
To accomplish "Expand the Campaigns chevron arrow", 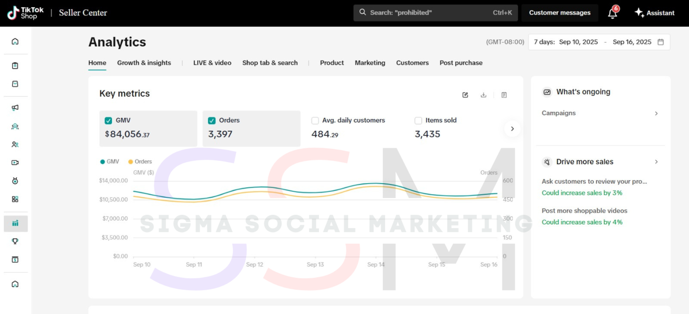I will [x=656, y=114].
